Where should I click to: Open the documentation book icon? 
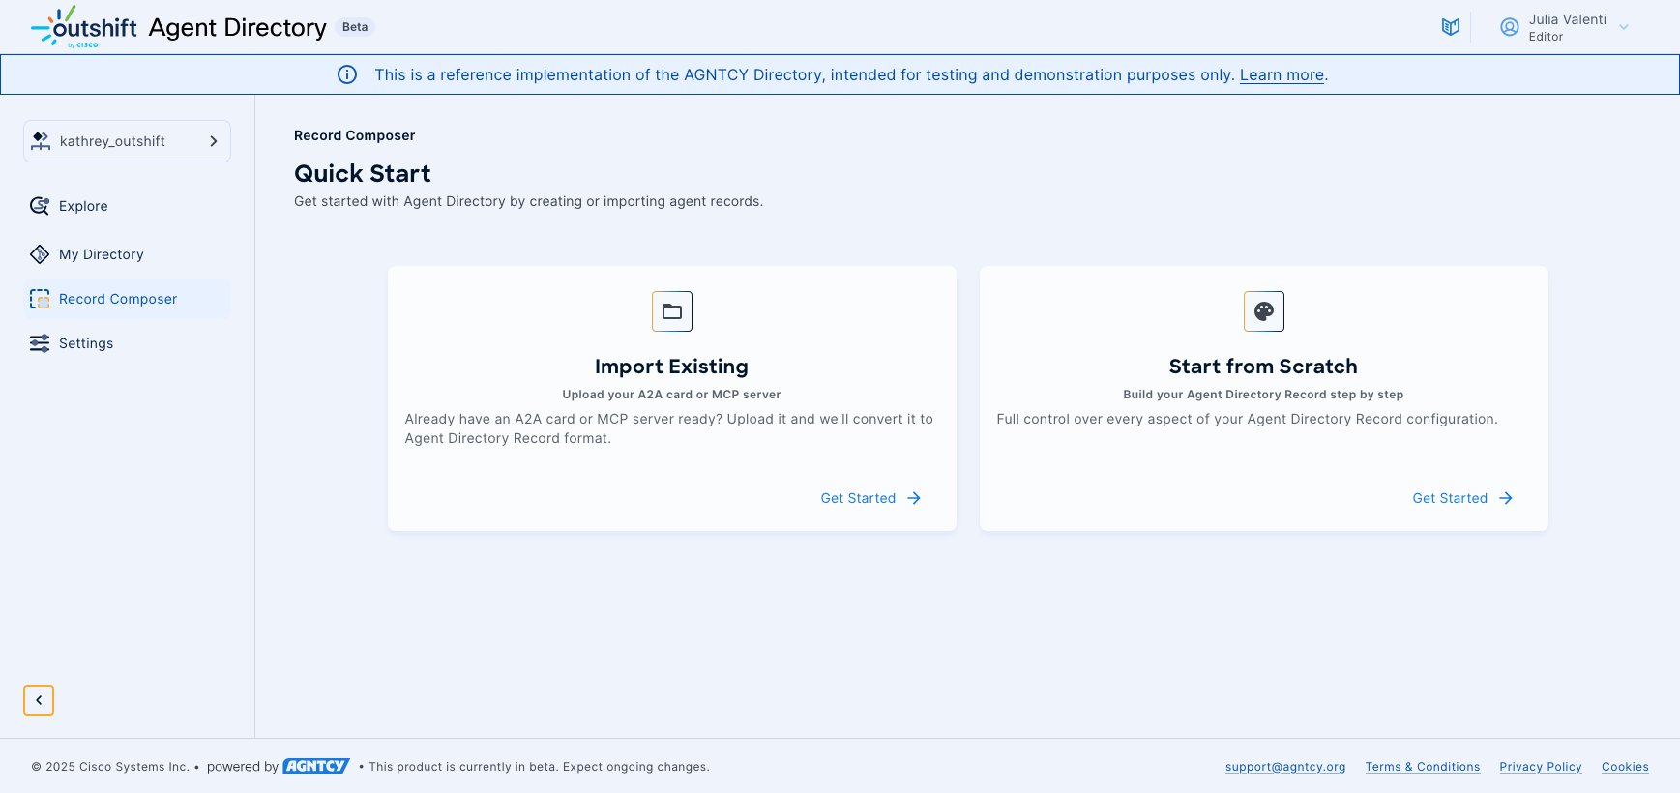tap(1450, 27)
